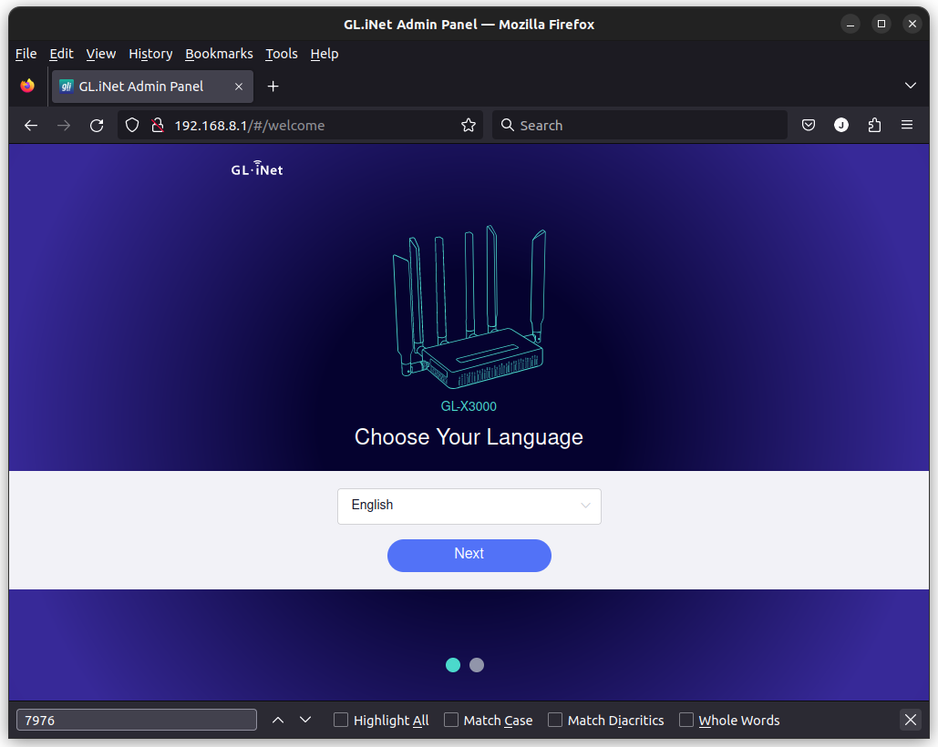
Task: Find next match arrow in find bar
Action: [305, 720]
